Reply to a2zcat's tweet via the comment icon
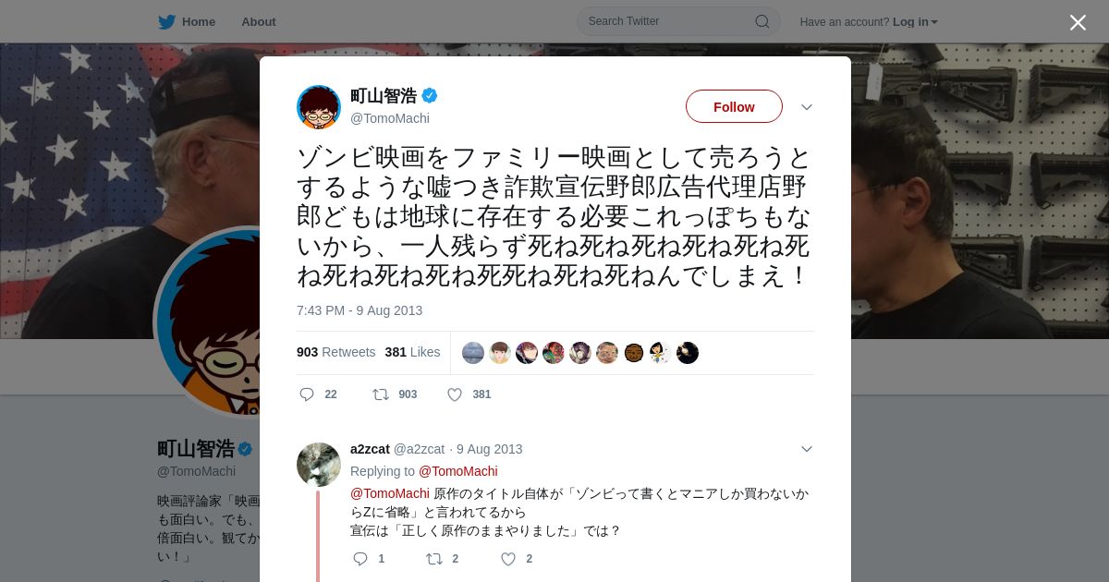 (360, 559)
